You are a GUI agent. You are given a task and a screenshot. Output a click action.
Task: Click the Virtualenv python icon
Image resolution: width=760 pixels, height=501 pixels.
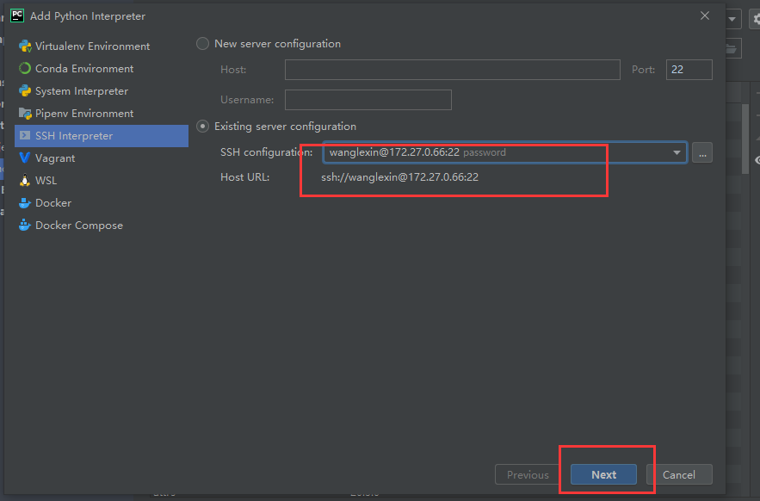tap(25, 46)
